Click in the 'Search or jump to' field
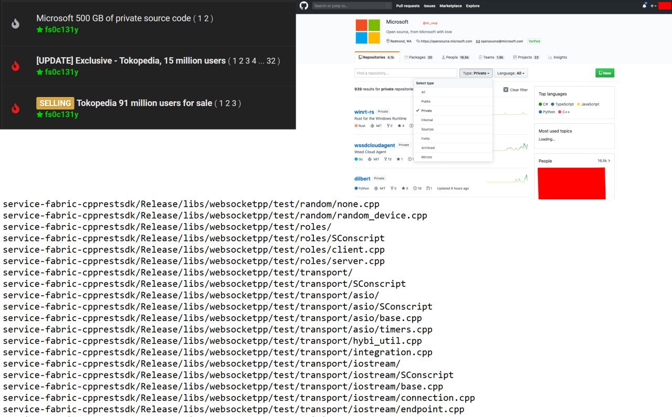Viewport: 672px width, 417px height. [x=352, y=6]
